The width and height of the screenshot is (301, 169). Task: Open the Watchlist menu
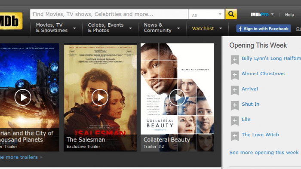[203, 28]
